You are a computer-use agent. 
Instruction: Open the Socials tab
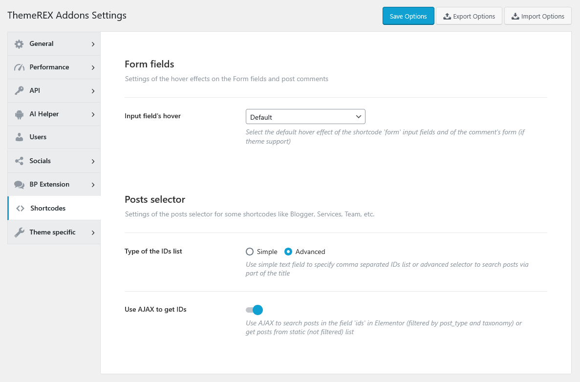pos(54,161)
